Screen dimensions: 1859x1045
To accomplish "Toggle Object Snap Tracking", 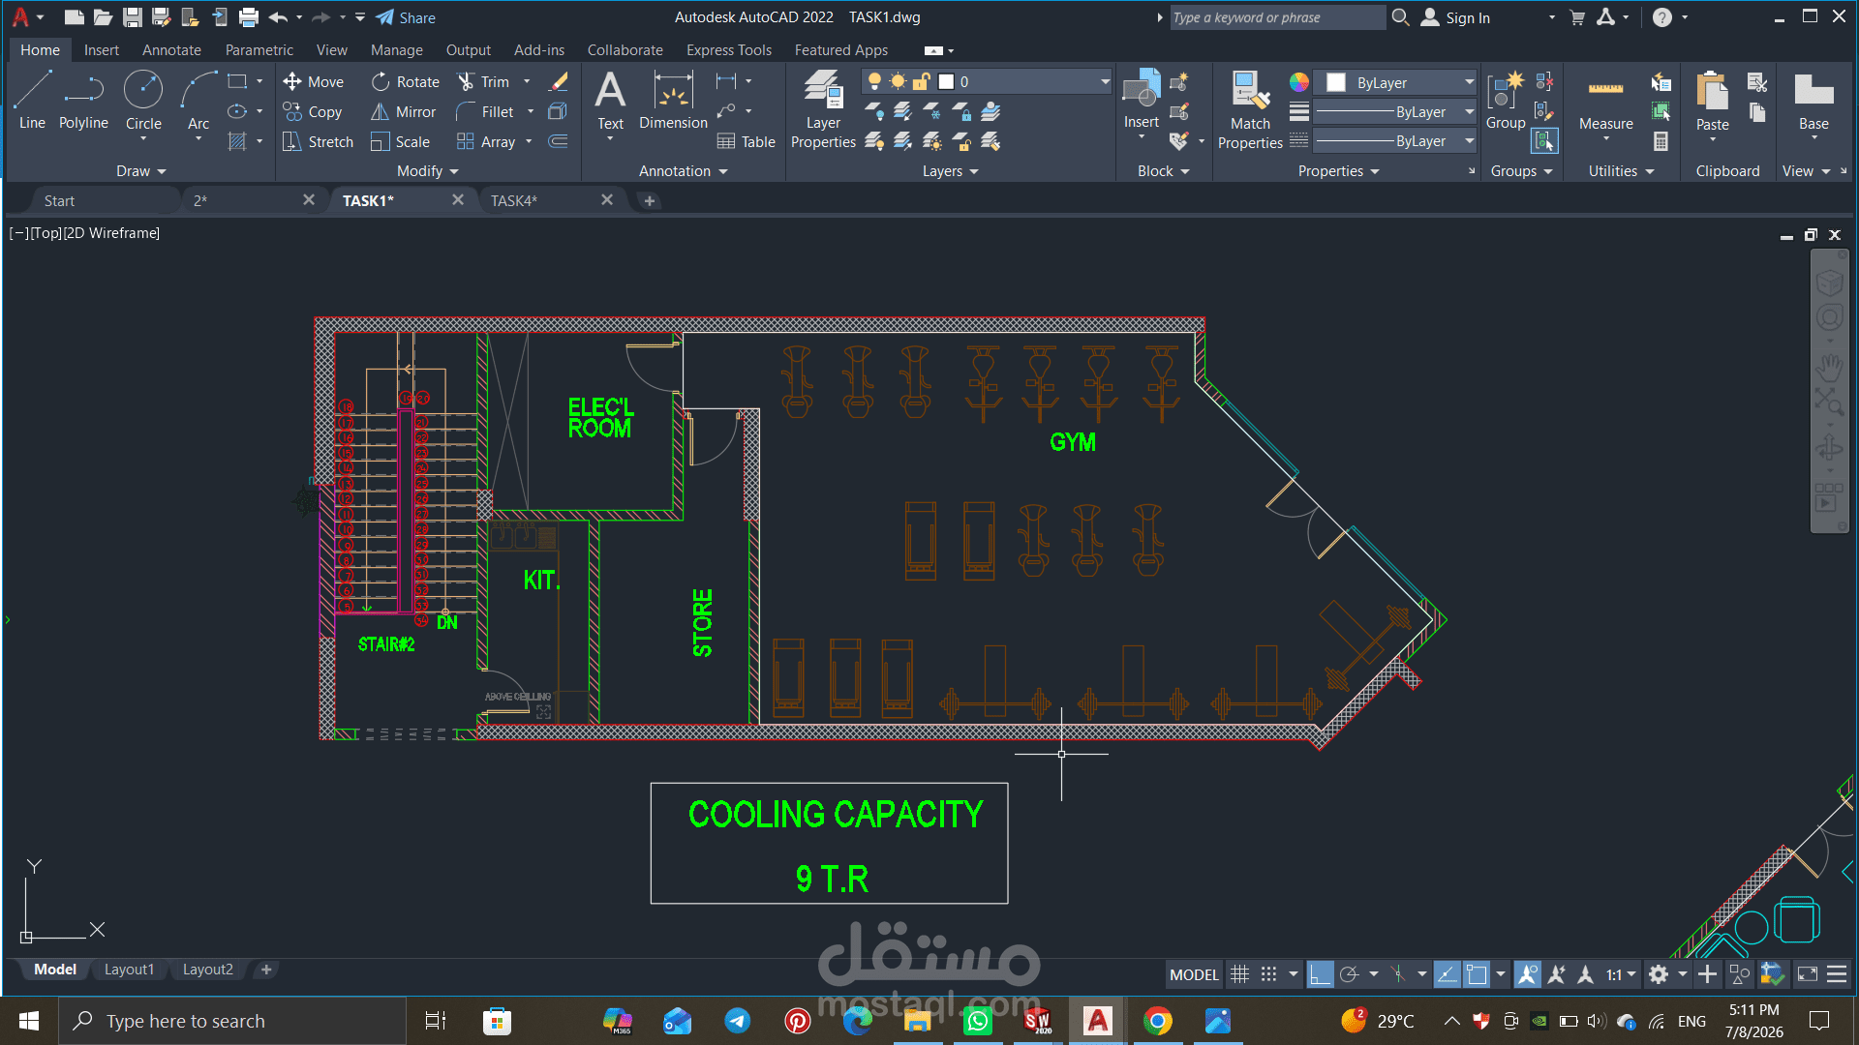I will (1447, 974).
